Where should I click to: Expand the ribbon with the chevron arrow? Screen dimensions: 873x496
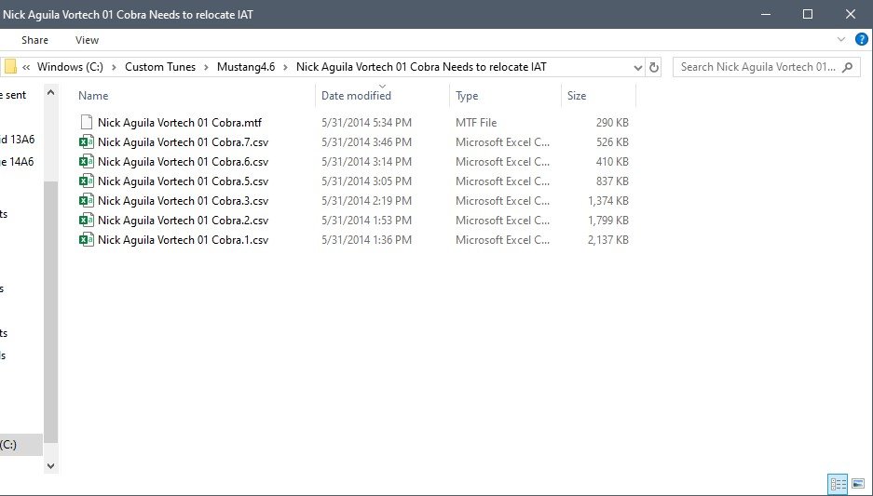[842, 40]
